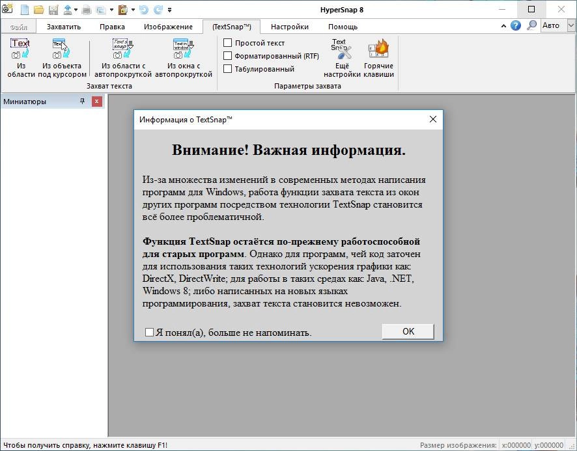Click the blue question mark help icon
Image resolution: width=577 pixels, height=451 pixels.
(516, 26)
